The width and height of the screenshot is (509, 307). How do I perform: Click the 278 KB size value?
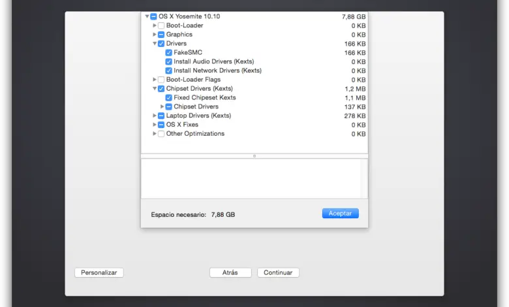pyautogui.click(x=355, y=116)
